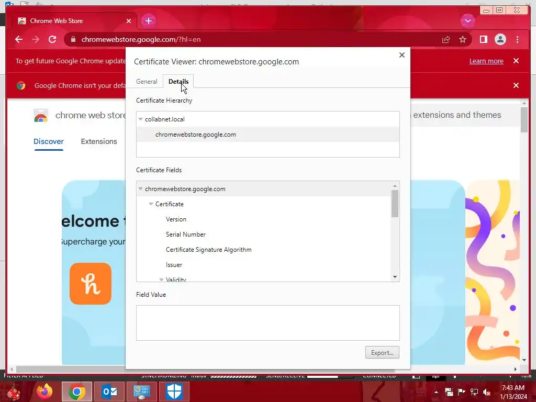Screen dimensions: 536x402
Task: Click the certificate fields scrollbar thumb
Action: tap(395, 204)
